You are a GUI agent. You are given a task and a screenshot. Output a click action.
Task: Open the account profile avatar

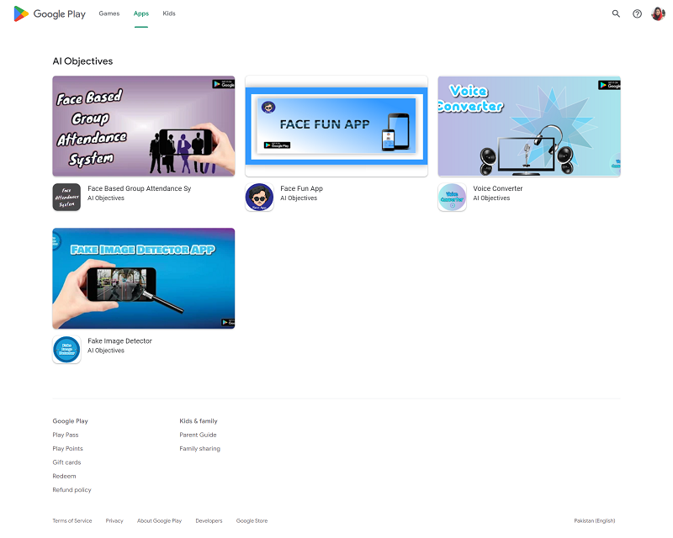(x=658, y=13)
